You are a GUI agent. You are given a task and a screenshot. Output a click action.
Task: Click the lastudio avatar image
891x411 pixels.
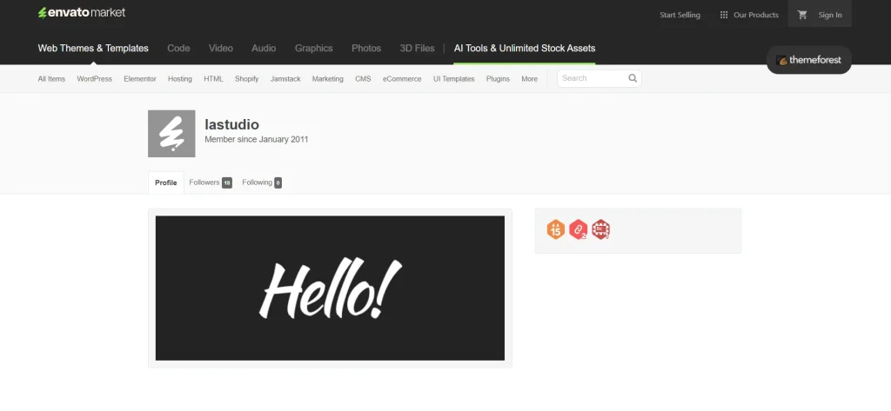point(171,134)
